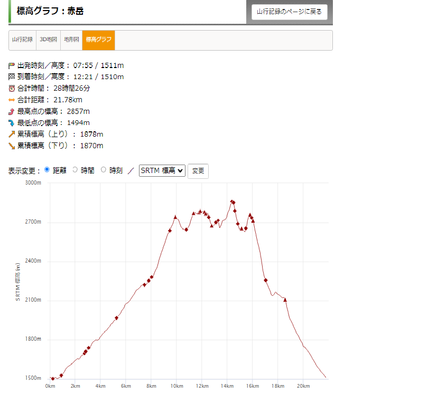The height and width of the screenshot is (393, 437).
Task: Click the total time clock icon
Action: [x=12, y=89]
